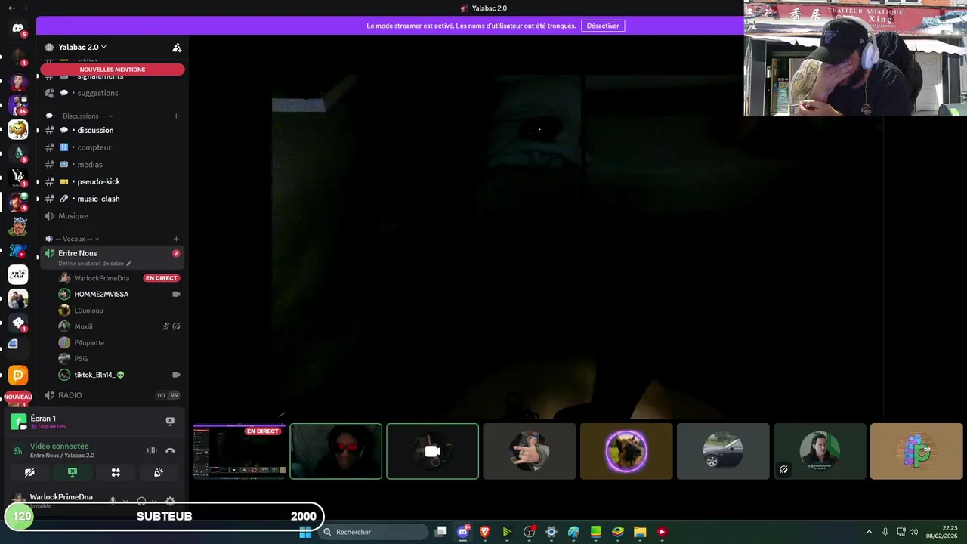
Task: Toggle screen share button in voice panel
Action: pos(73,472)
